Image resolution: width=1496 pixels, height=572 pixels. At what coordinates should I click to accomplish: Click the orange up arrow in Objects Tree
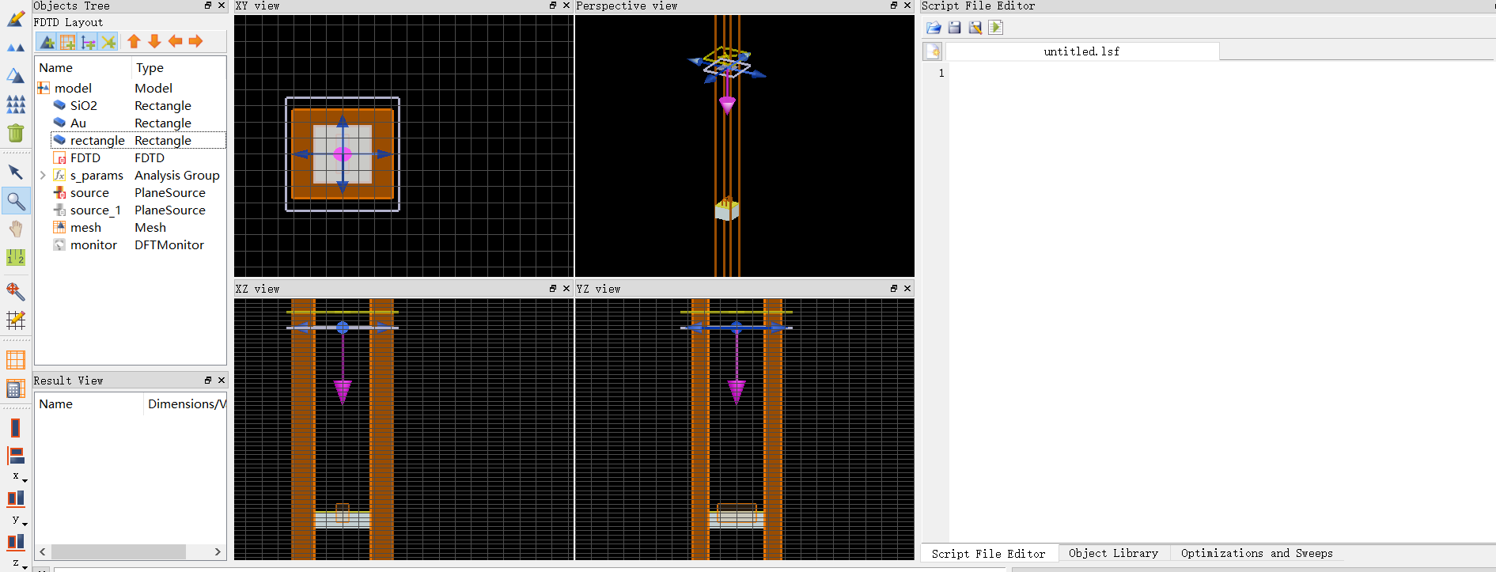click(134, 41)
